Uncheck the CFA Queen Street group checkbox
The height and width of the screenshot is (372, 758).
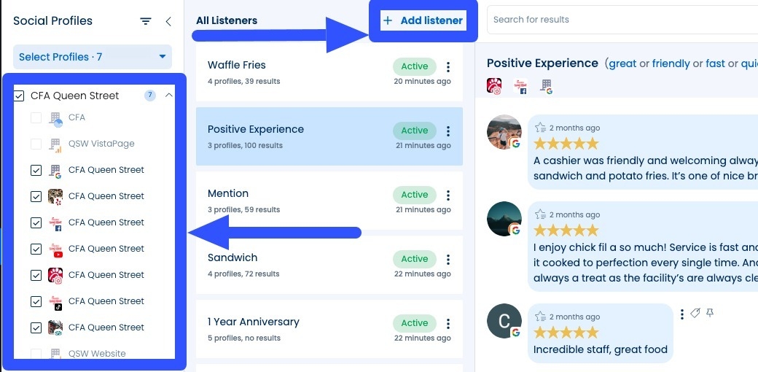(20, 96)
